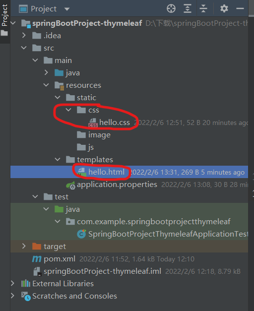The width and height of the screenshot is (254, 311).
Task: Select springBootProject-thymeleaf.iml file
Action: coord(102,271)
